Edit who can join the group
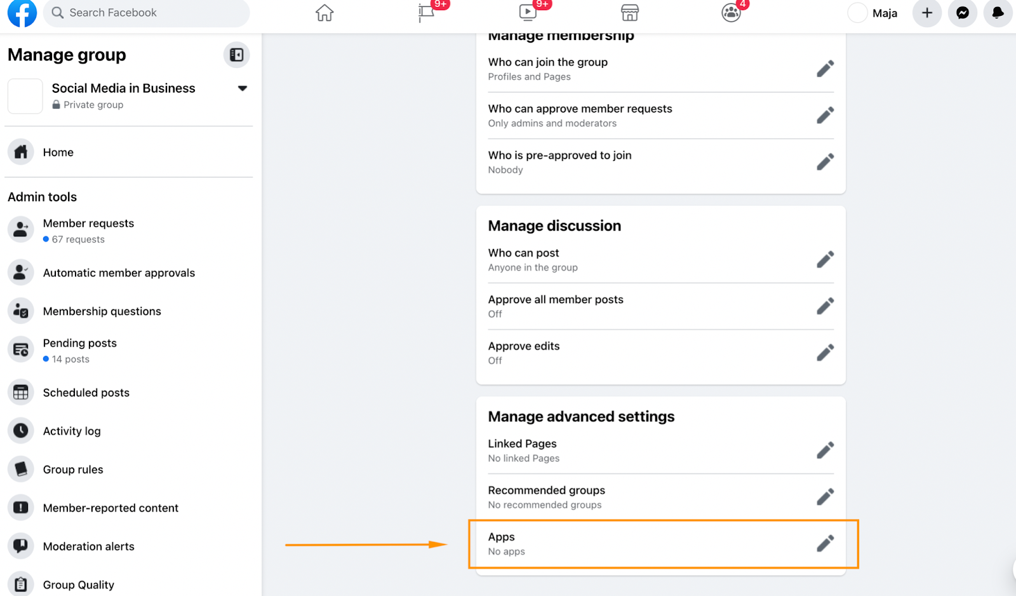Screen dimensions: 1016x596 click(x=825, y=69)
